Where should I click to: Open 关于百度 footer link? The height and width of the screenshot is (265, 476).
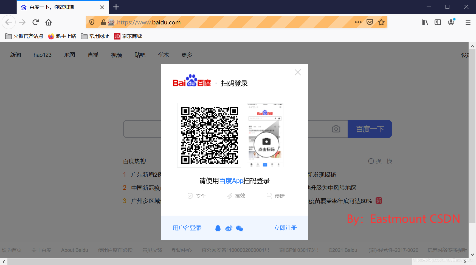pyautogui.click(x=41, y=250)
